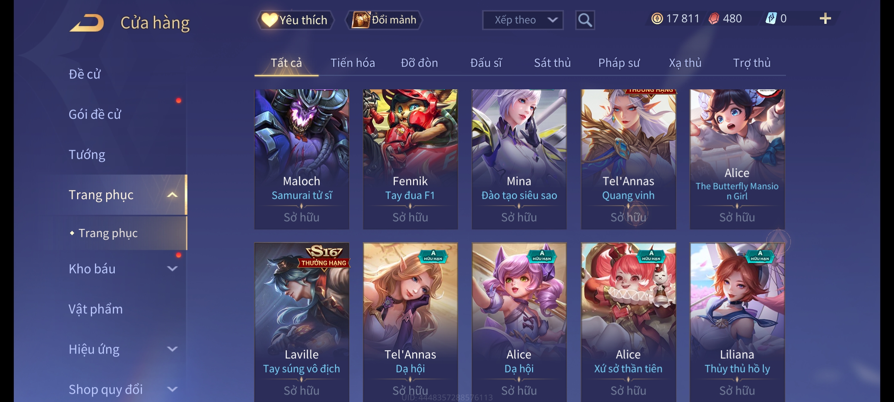
Task: Open Yêu thích favorites heart button
Action: click(295, 20)
